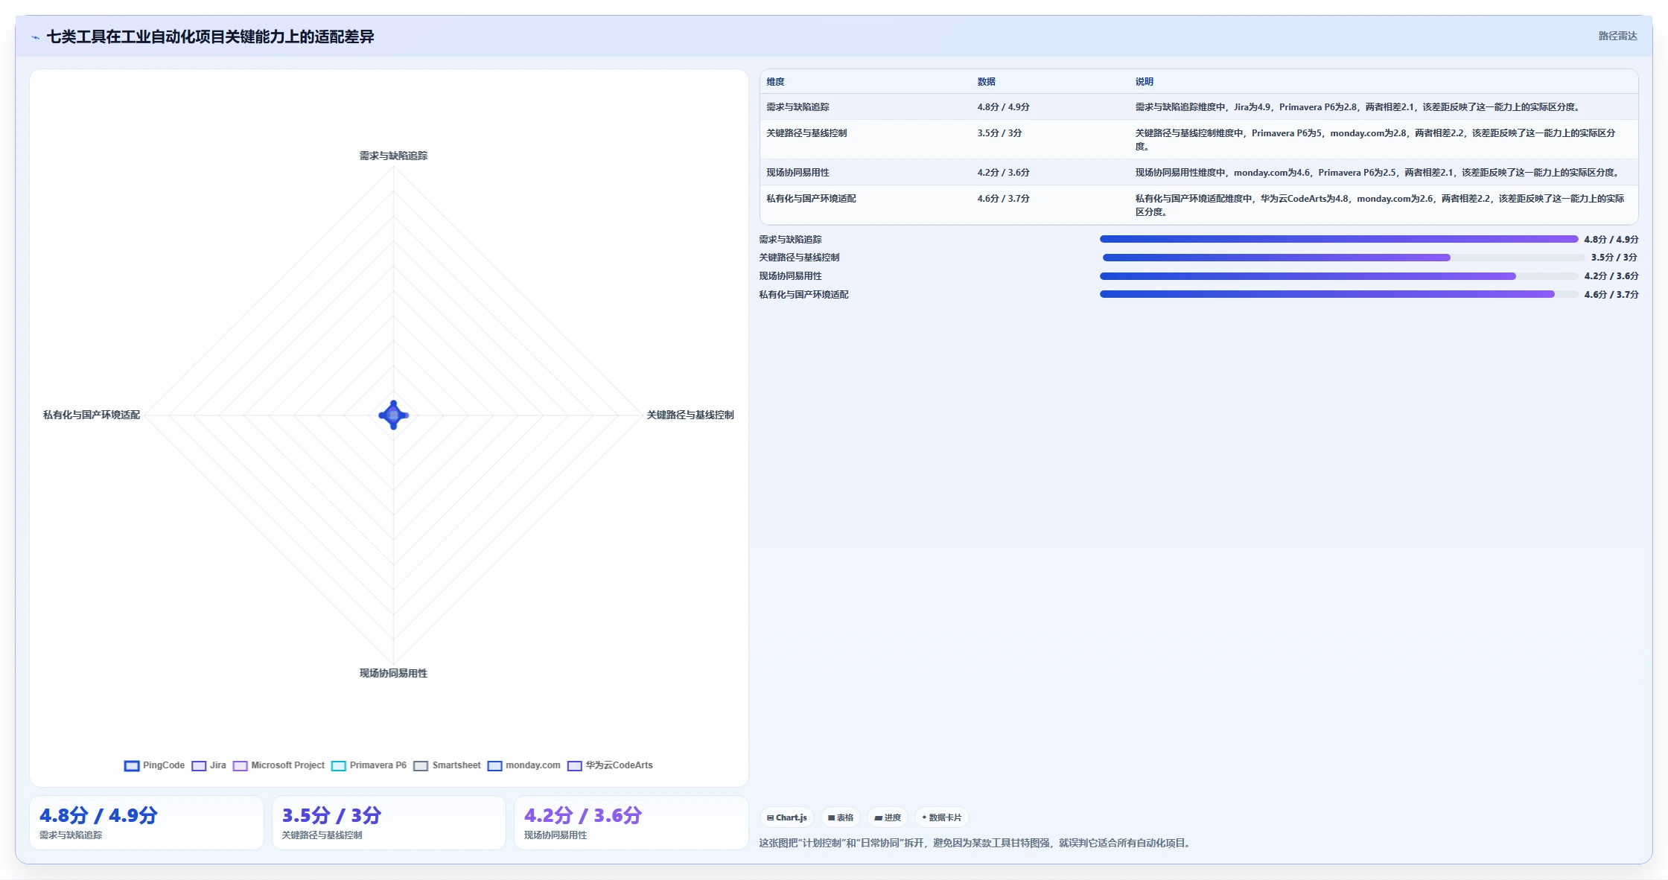Click the 说明 table column header

(1144, 82)
